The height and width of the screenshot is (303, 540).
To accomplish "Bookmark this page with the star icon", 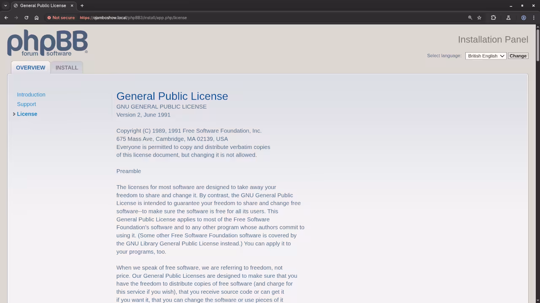I will point(479,18).
